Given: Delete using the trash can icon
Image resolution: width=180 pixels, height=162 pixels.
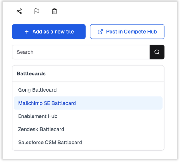Looking at the screenshot, I should [x=54, y=11].
